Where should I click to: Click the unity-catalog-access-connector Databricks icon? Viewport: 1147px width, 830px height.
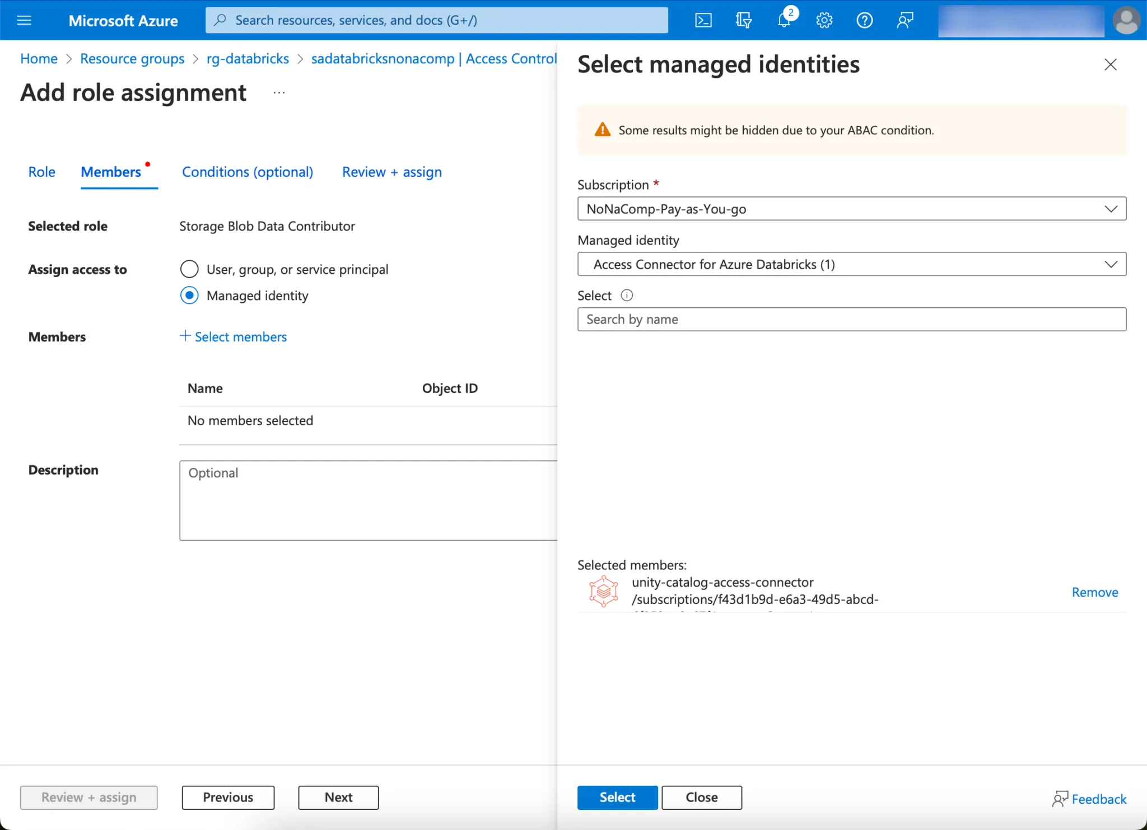(603, 591)
